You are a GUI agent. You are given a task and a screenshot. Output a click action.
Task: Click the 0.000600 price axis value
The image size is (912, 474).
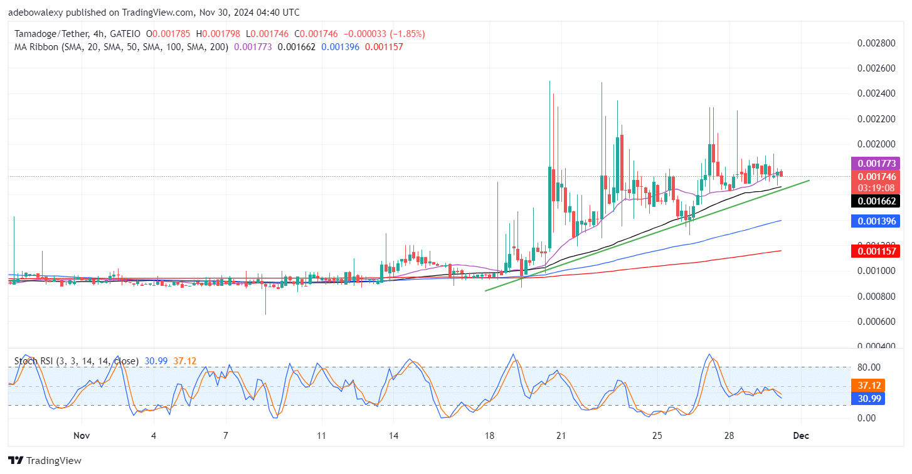pos(876,322)
